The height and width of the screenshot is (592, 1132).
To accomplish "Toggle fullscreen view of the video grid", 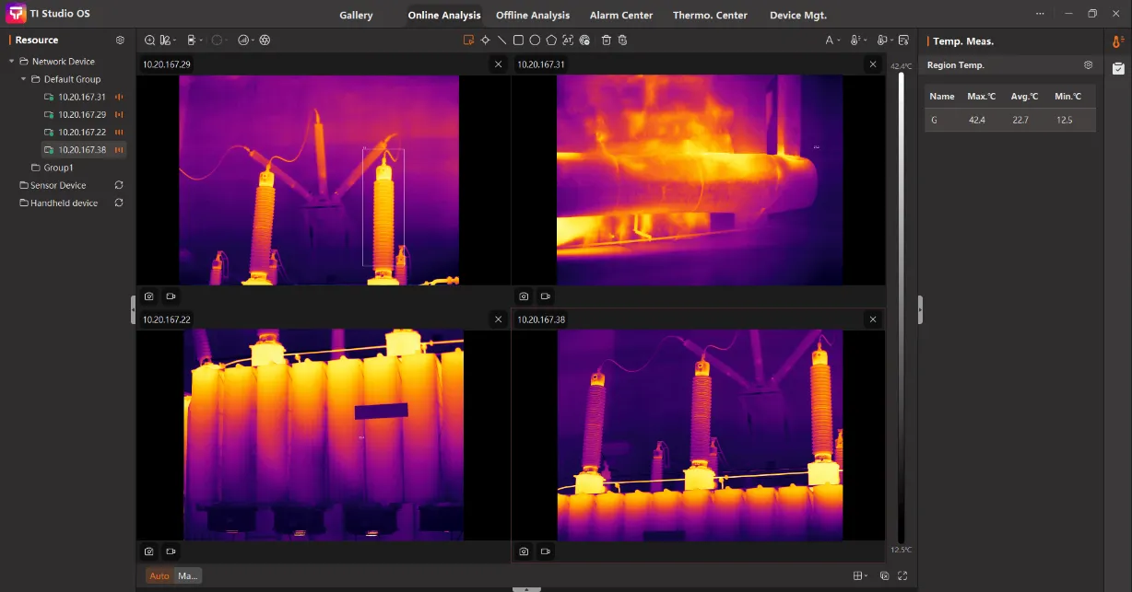I will click(902, 575).
